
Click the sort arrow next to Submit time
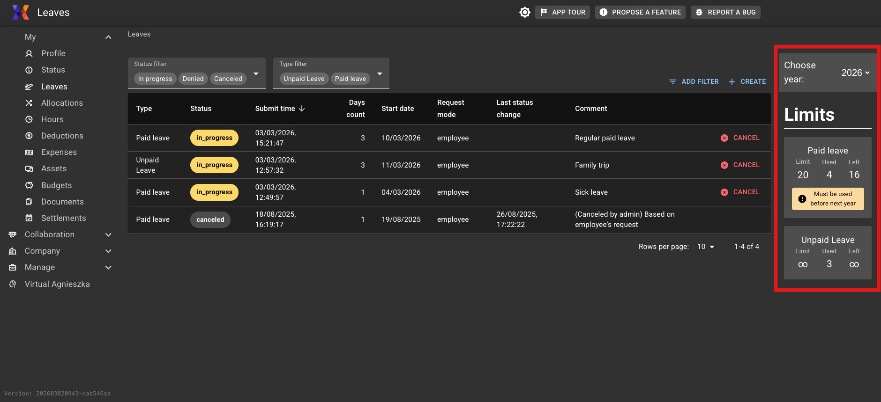pyautogui.click(x=302, y=109)
